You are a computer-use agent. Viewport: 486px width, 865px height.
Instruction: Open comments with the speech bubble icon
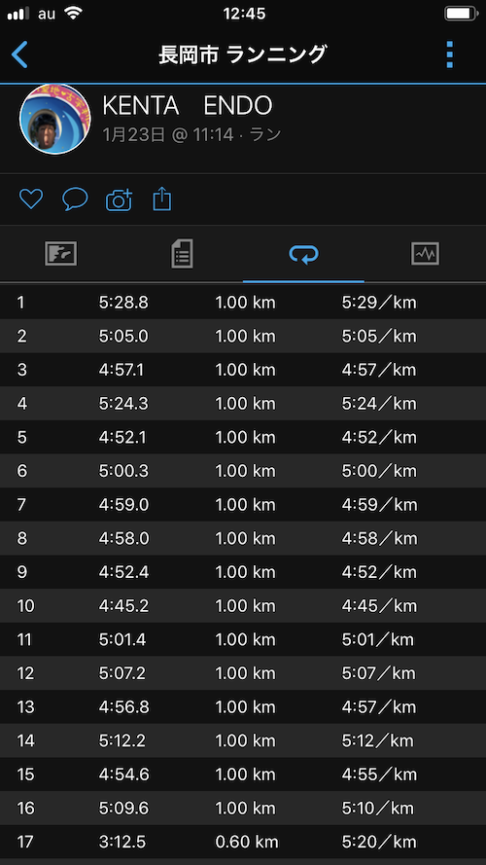click(x=75, y=199)
